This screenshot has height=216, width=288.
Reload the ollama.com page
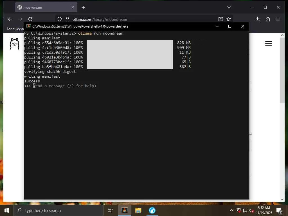30,19
